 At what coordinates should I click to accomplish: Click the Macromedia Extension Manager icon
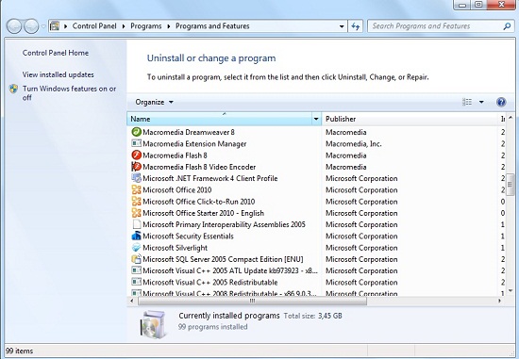137,143
